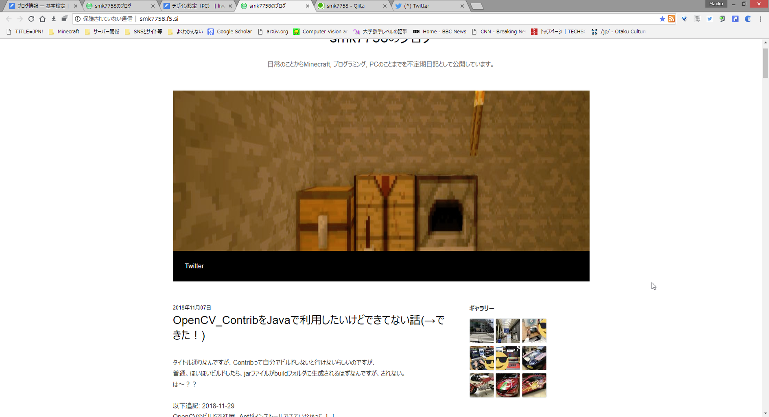Go to the browser home page
This screenshot has width=769, height=417.
[42, 19]
